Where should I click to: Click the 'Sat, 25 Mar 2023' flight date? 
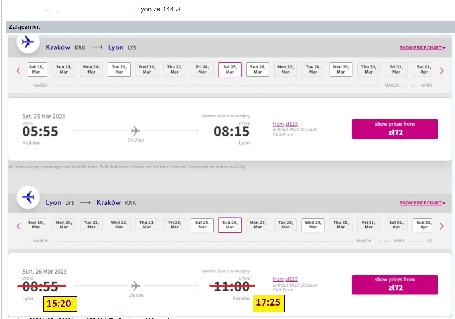pyautogui.click(x=44, y=116)
